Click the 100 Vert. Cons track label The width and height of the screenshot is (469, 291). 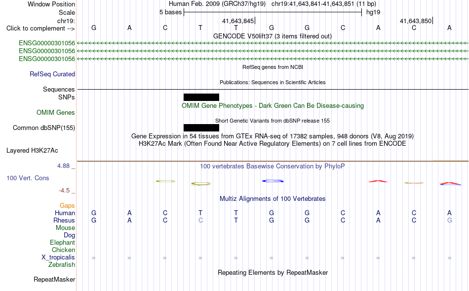coord(28,178)
